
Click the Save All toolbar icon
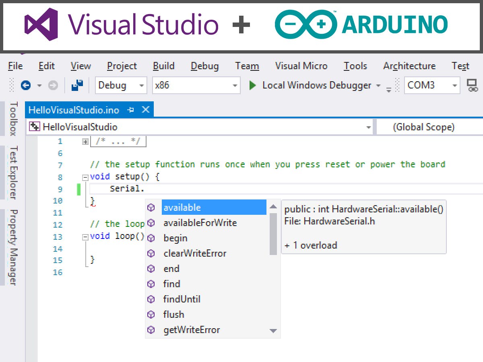tap(76, 84)
